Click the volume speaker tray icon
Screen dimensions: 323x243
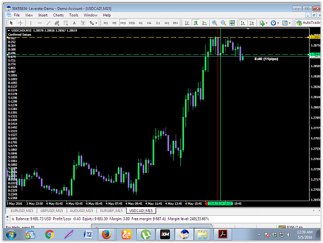pyautogui.click(x=289, y=235)
